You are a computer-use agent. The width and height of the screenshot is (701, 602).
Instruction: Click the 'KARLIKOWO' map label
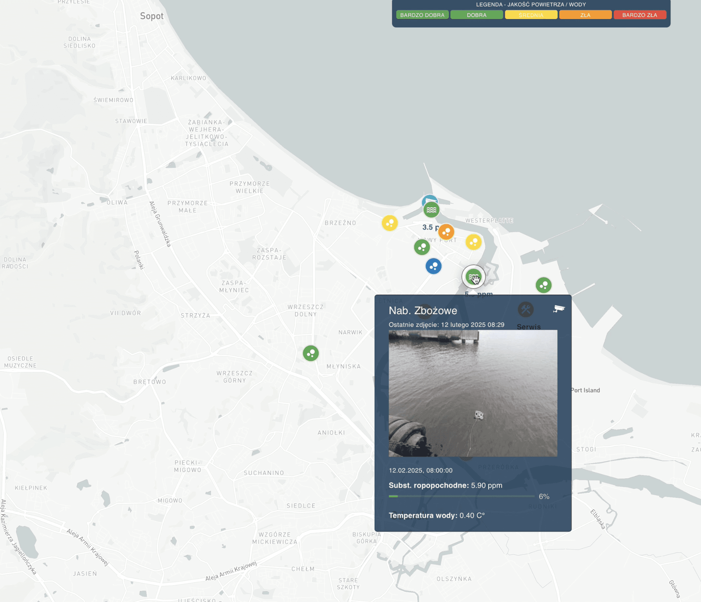tap(188, 78)
